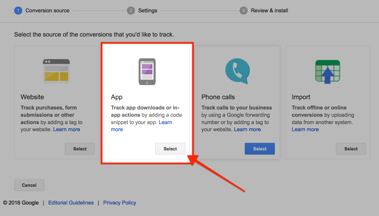
Task: Click the Website browser window icon
Action: tap(56, 71)
